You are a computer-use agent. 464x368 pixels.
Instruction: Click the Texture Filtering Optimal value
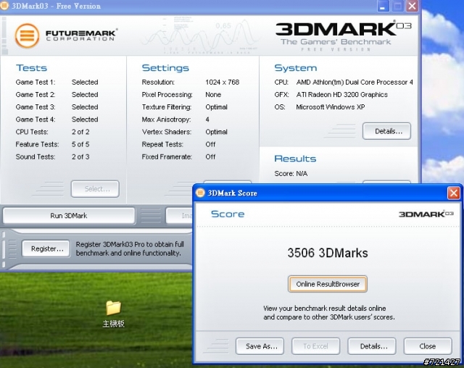216,107
